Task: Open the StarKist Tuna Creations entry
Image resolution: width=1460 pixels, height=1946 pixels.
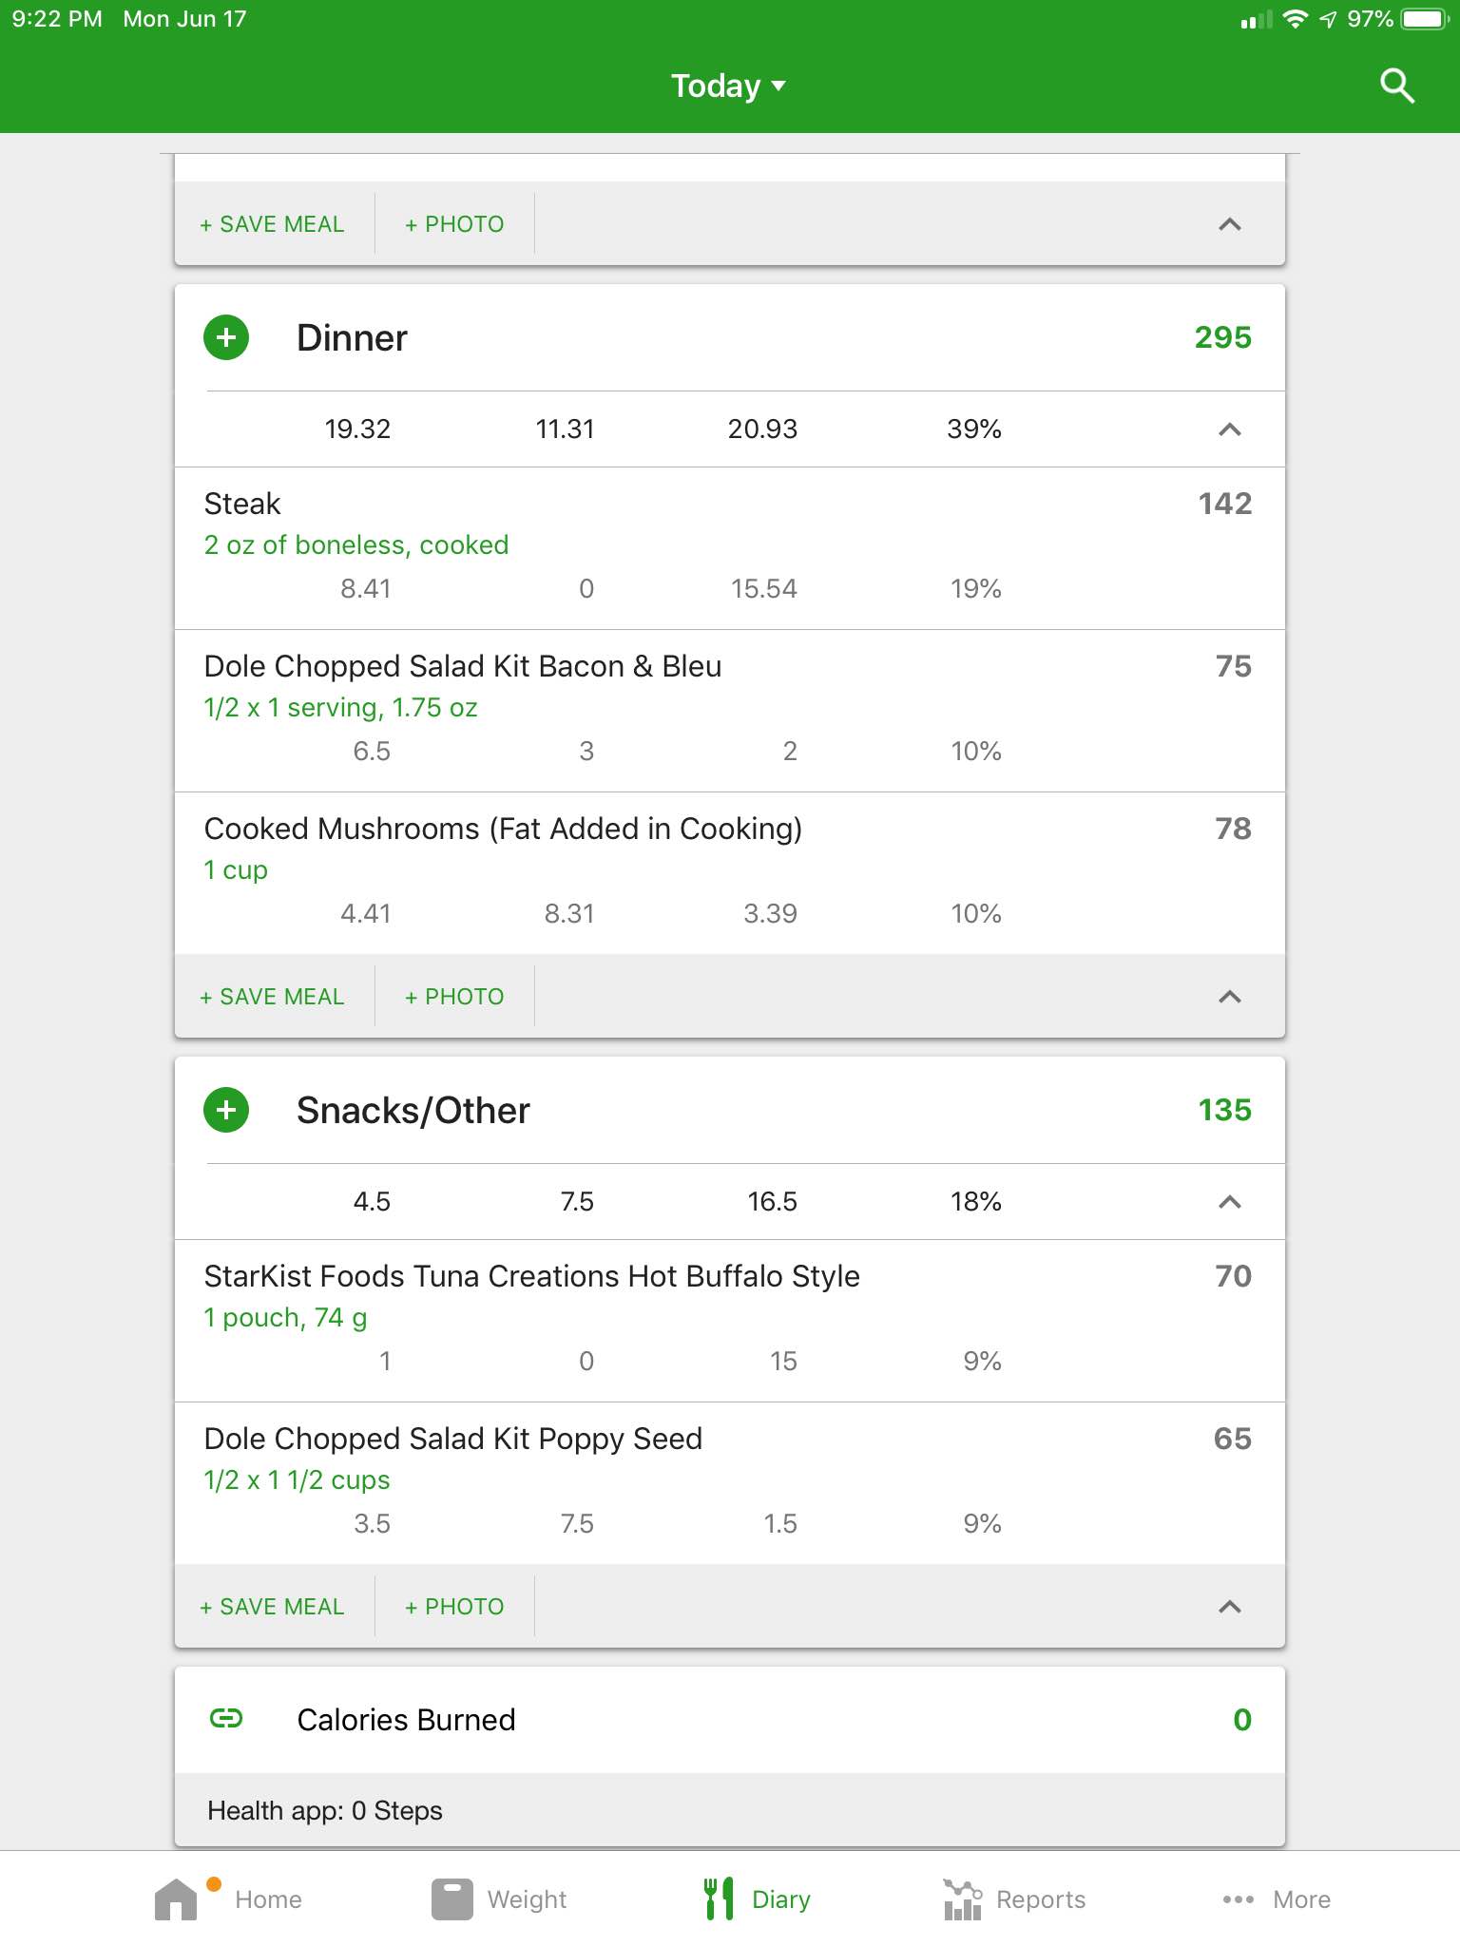Action: 730,1321
